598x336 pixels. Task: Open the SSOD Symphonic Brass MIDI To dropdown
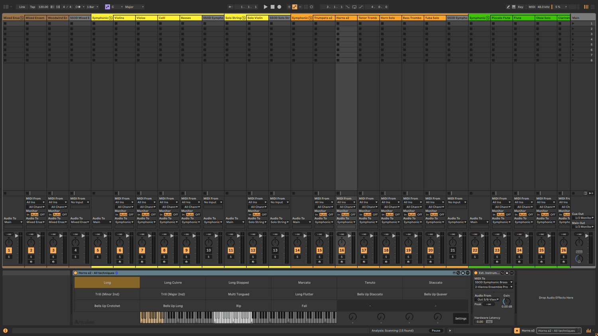point(494,282)
